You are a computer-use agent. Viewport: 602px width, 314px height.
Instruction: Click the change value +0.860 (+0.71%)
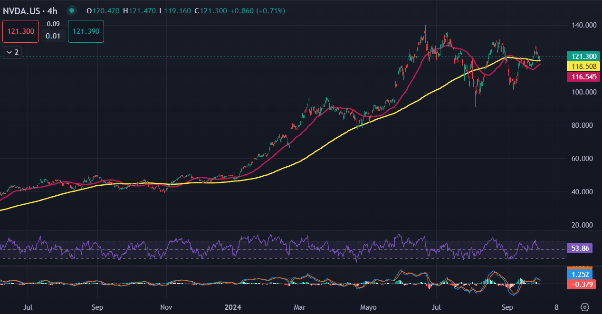[258, 10]
